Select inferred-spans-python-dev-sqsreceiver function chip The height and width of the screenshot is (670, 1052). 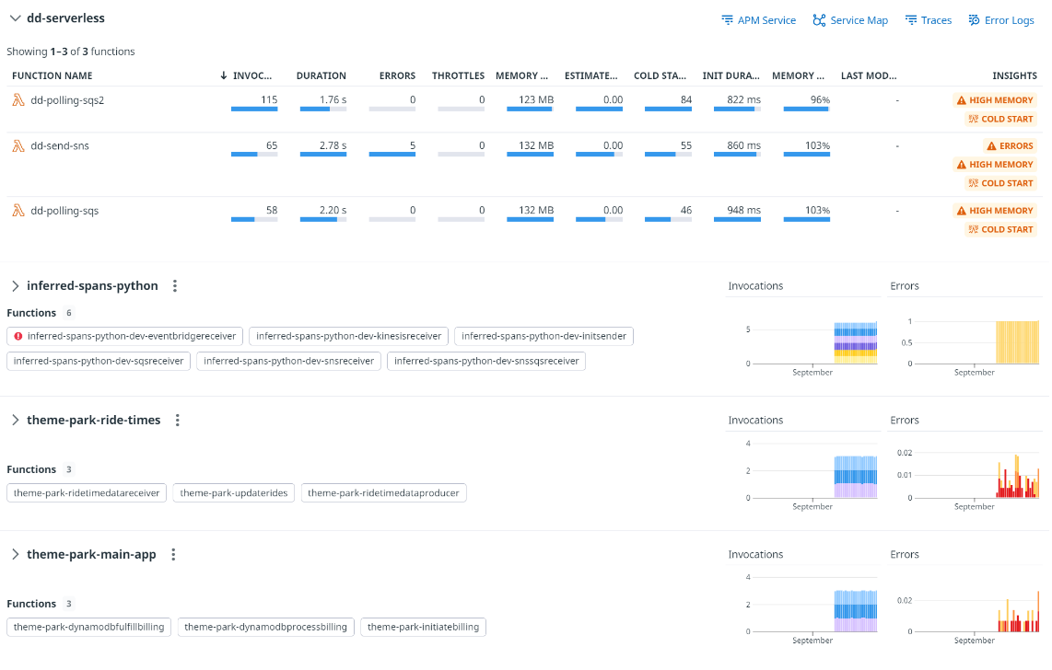coord(99,361)
